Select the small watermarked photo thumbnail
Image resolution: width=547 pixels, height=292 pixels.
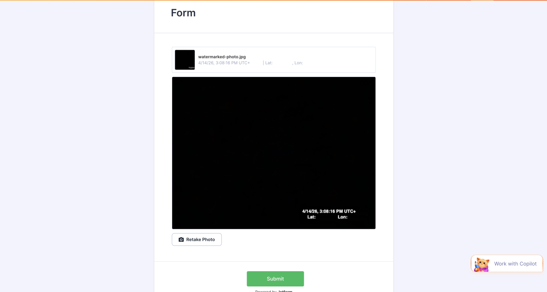coord(185,60)
